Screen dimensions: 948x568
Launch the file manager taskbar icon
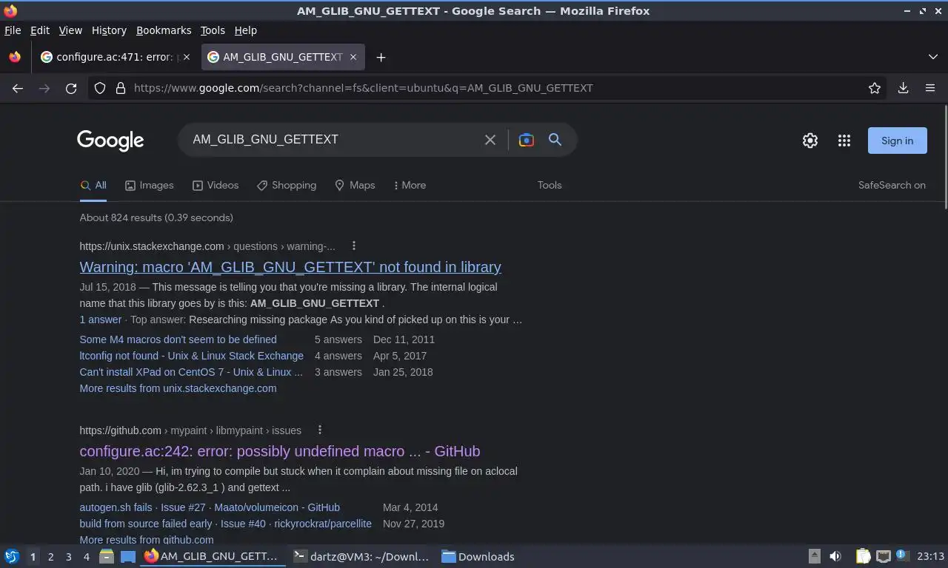click(x=107, y=556)
